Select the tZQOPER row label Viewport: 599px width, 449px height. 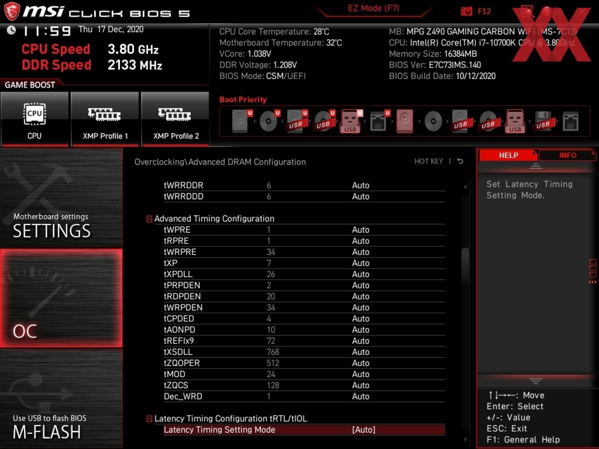[x=181, y=363]
